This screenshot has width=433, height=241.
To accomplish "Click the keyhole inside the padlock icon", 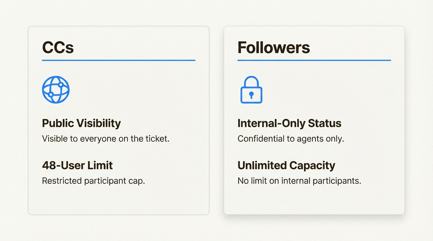I will (x=251, y=95).
